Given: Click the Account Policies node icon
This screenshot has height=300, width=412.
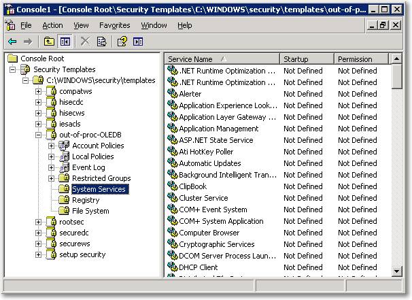Looking at the screenshot, I should click(64, 146).
